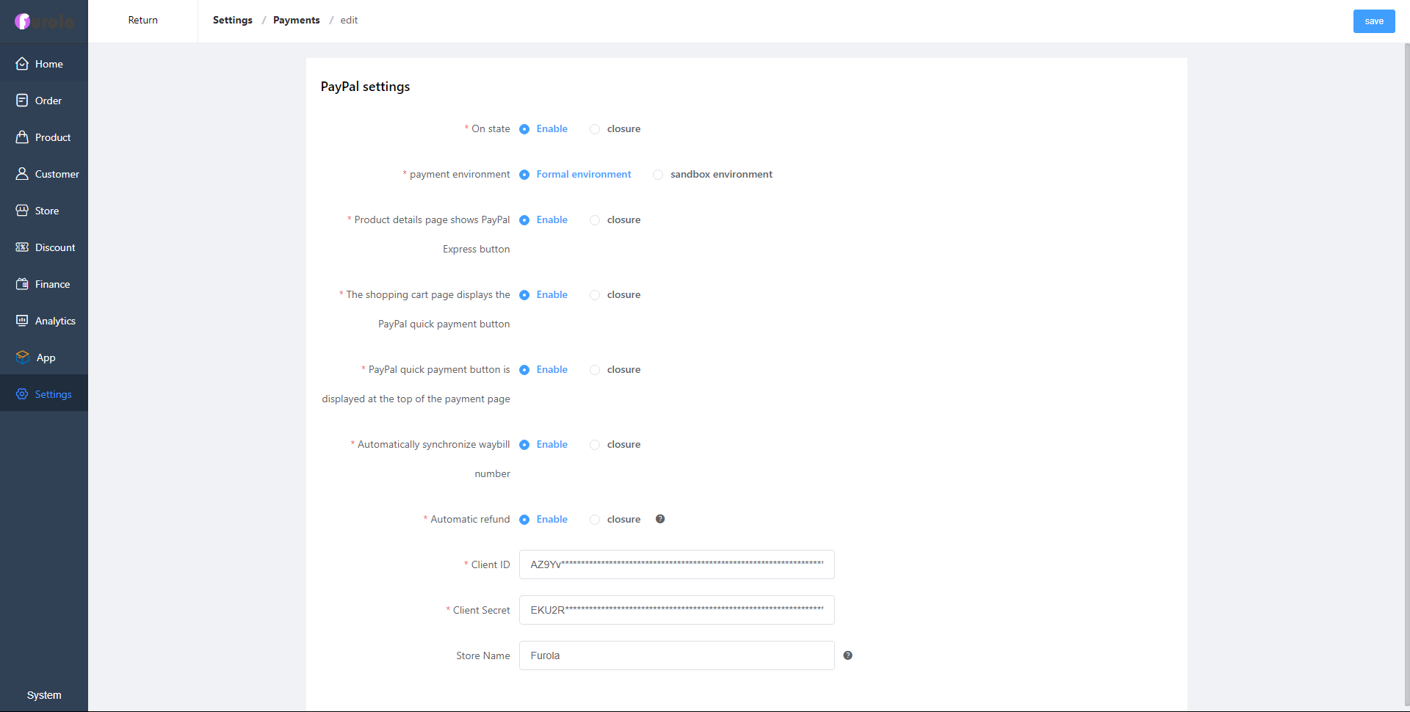Open the Product section
1410x712 pixels.
coord(44,137)
